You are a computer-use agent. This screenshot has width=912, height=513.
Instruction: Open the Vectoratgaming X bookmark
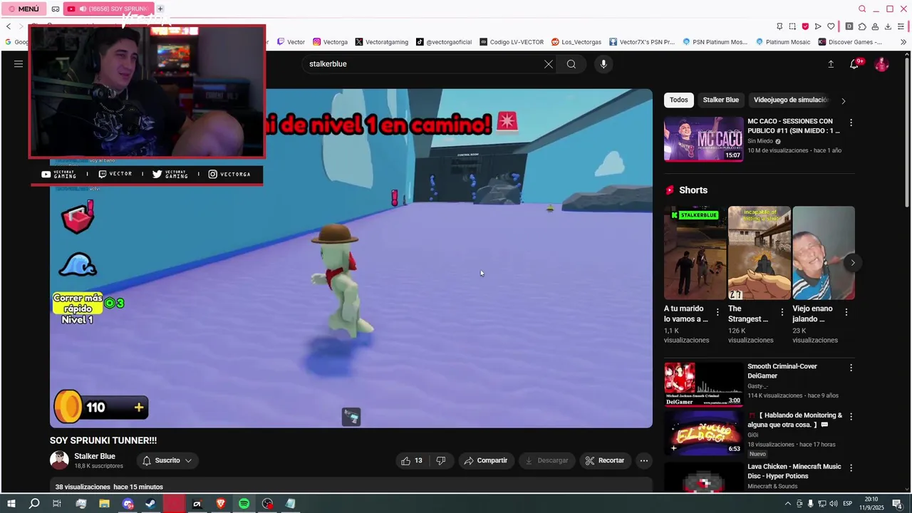[x=382, y=42]
